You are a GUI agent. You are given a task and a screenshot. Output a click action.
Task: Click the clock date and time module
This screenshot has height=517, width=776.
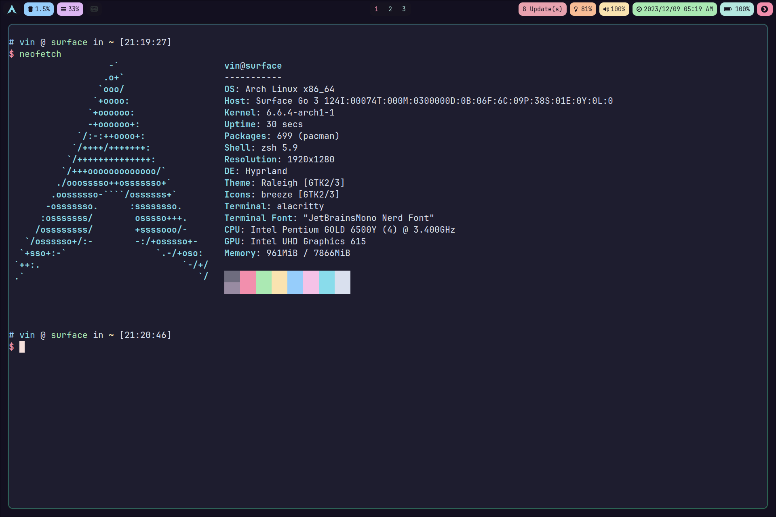pyautogui.click(x=674, y=9)
